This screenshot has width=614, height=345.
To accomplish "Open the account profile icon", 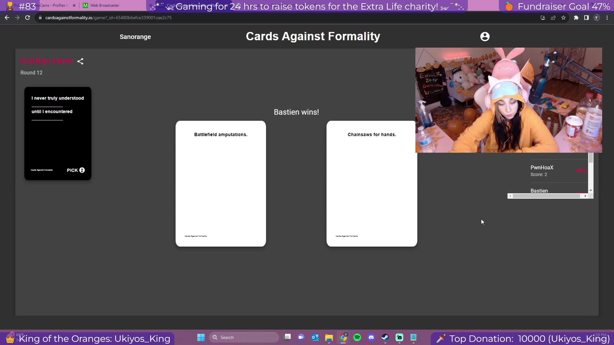I will [485, 37].
